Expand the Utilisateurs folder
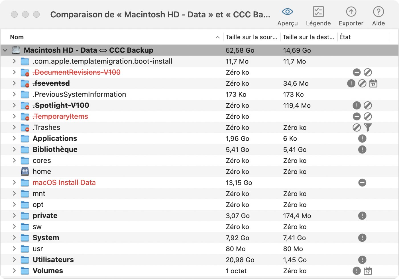Screen dimensions: 399x279 pyautogui.click(x=14, y=260)
